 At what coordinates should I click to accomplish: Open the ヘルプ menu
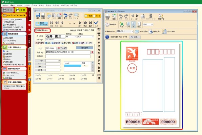pos(74,5)
